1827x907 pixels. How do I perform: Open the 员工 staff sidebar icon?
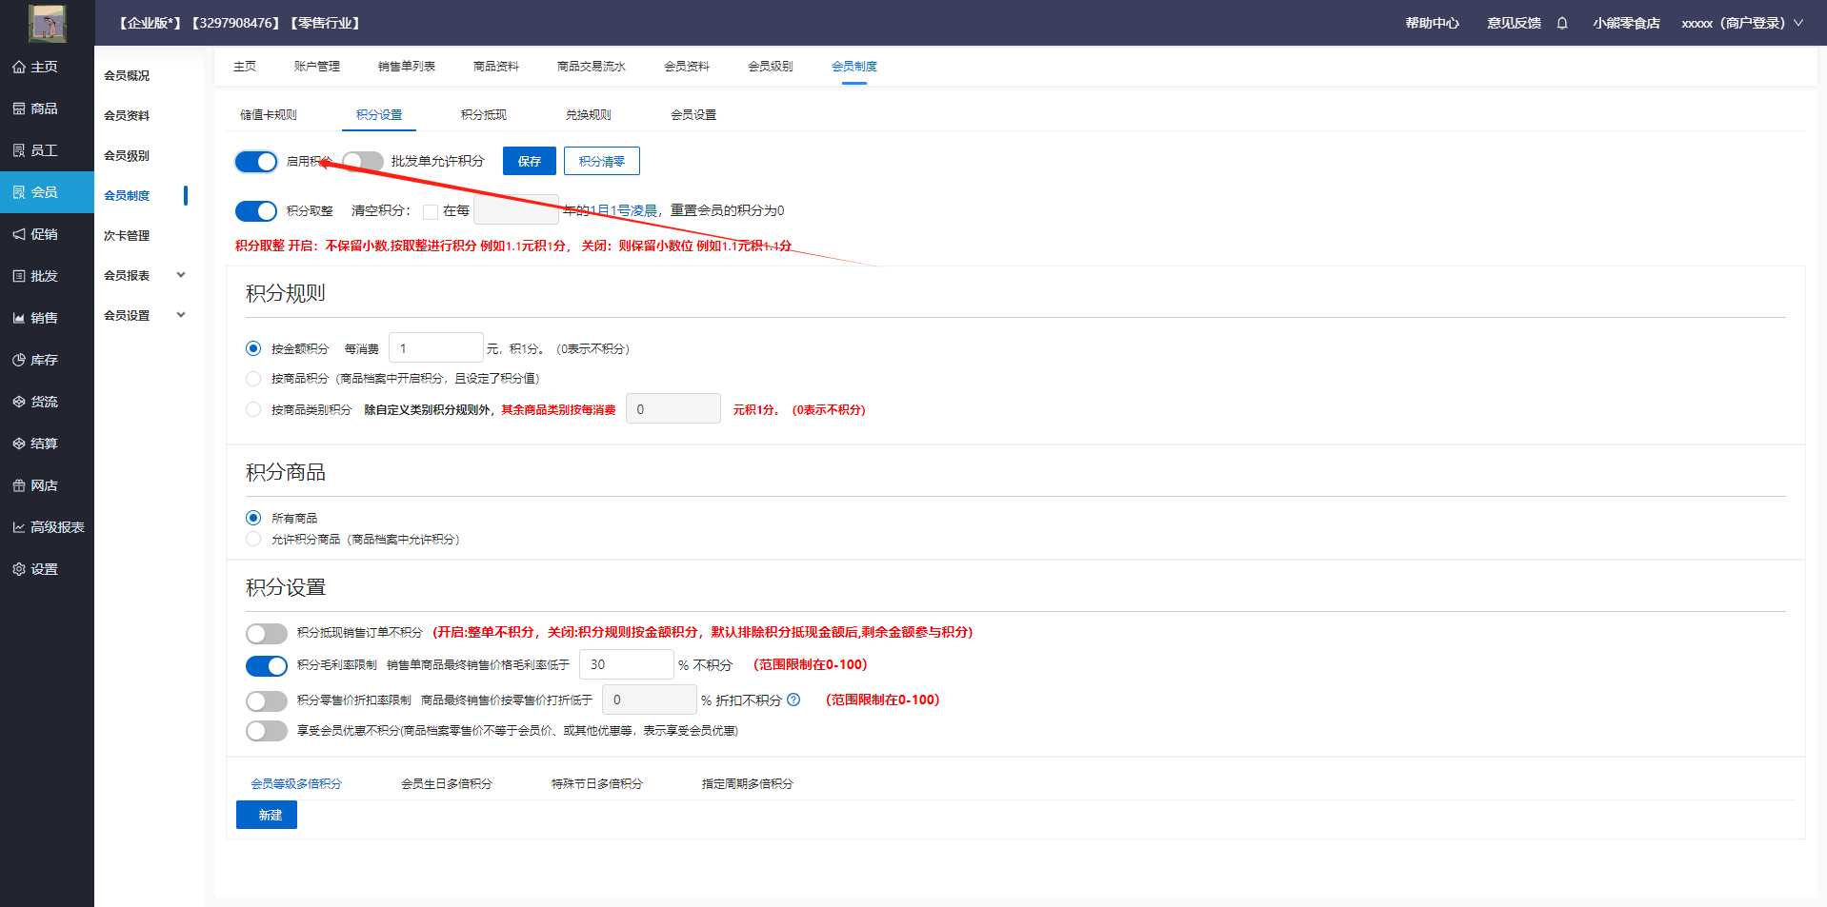(x=19, y=150)
